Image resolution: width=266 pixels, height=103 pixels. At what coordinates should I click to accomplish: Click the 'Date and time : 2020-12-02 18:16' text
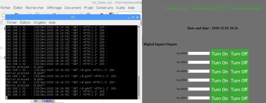[213, 28]
